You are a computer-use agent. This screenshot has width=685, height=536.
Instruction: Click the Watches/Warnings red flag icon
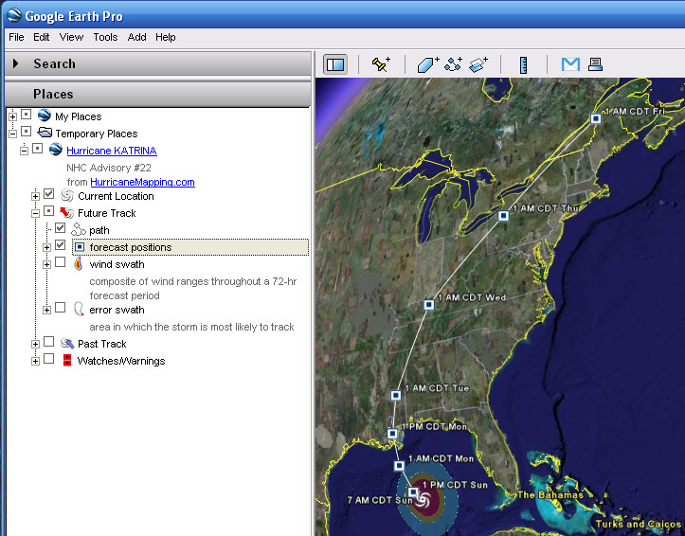67,360
